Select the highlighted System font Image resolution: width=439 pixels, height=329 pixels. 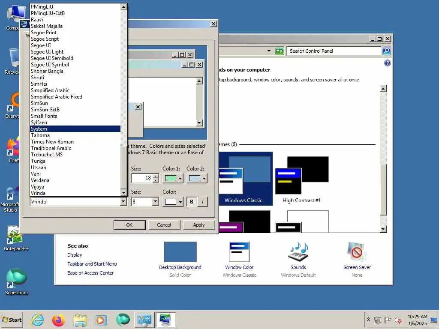coord(75,129)
